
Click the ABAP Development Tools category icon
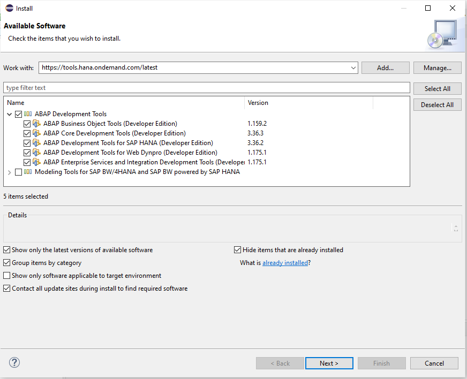point(28,114)
